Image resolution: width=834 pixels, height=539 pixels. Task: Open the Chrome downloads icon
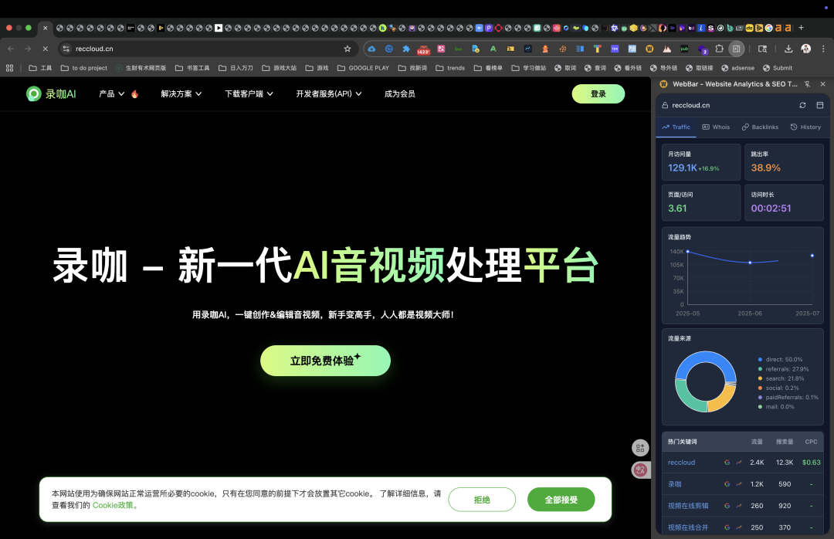pyautogui.click(x=788, y=49)
